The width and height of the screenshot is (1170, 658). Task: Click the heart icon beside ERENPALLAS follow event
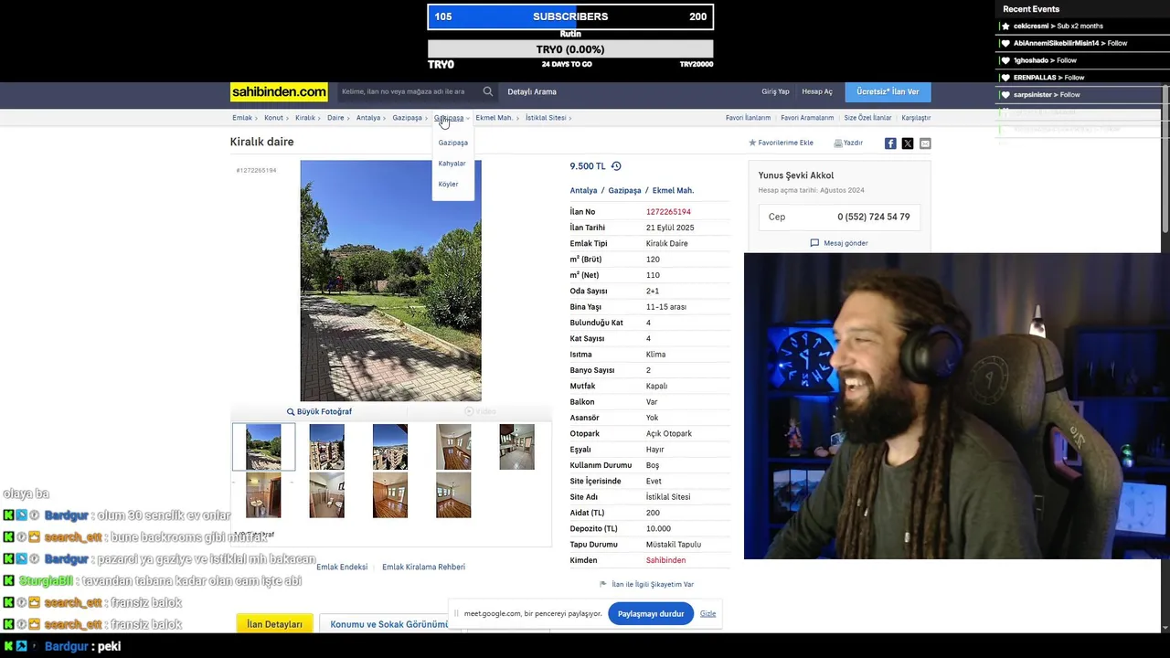(x=1005, y=78)
